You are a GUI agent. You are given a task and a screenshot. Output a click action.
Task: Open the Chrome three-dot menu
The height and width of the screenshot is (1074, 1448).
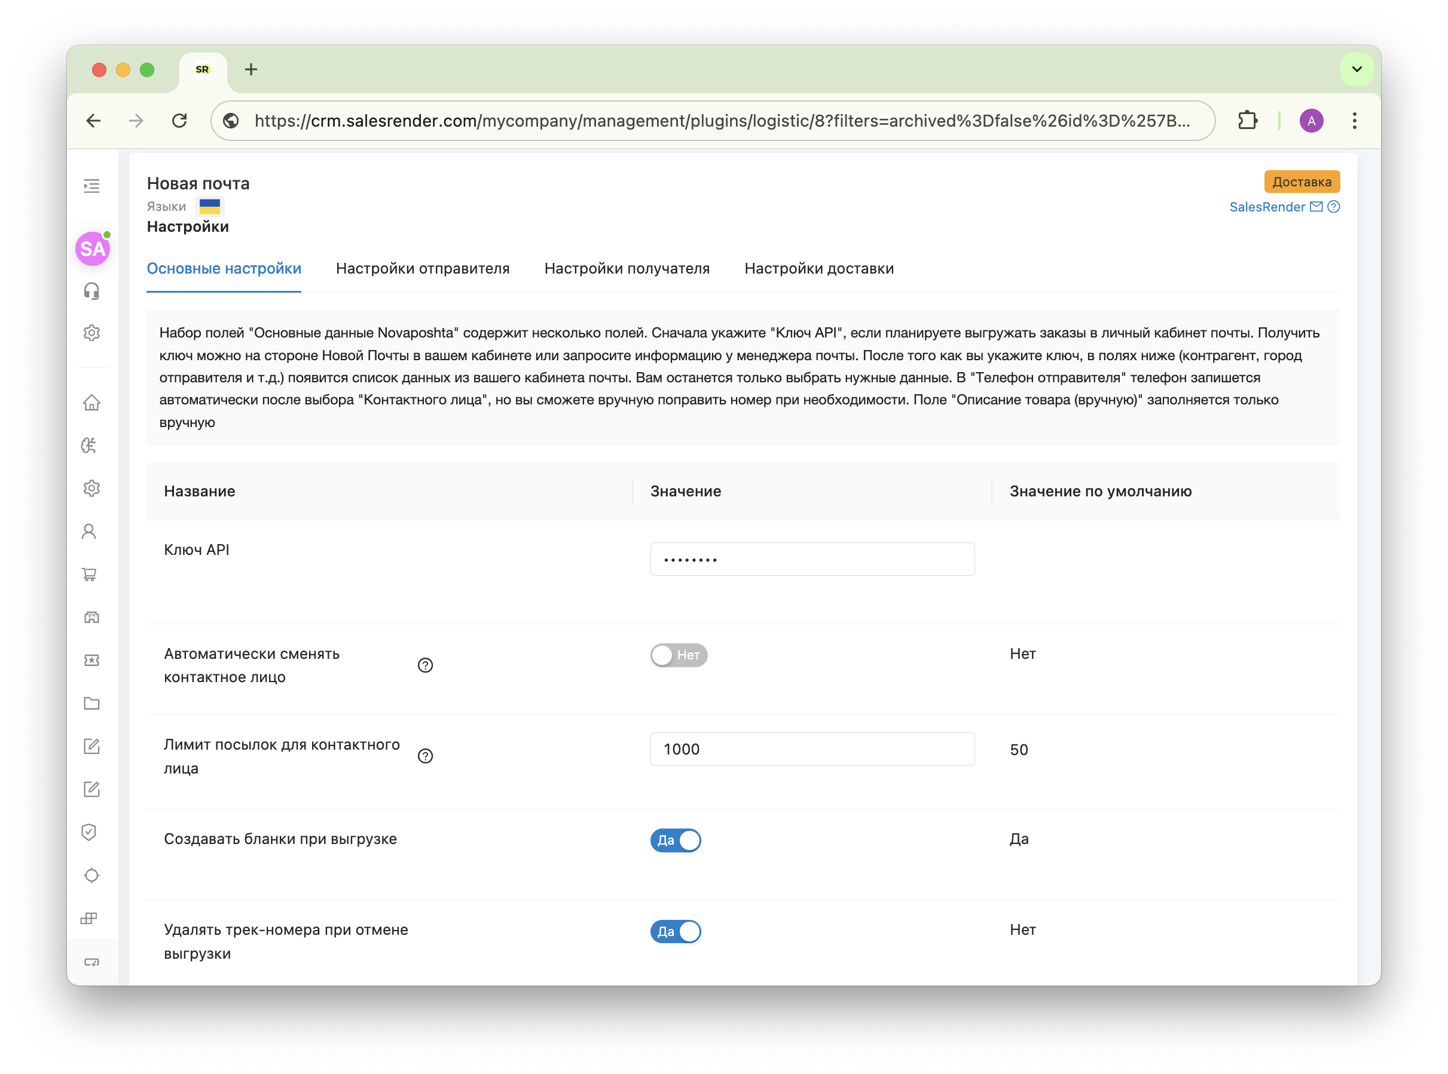1354,121
